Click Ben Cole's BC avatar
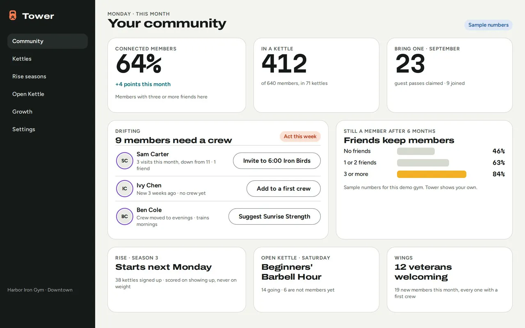Image resolution: width=525 pixels, height=328 pixels. coord(125,216)
